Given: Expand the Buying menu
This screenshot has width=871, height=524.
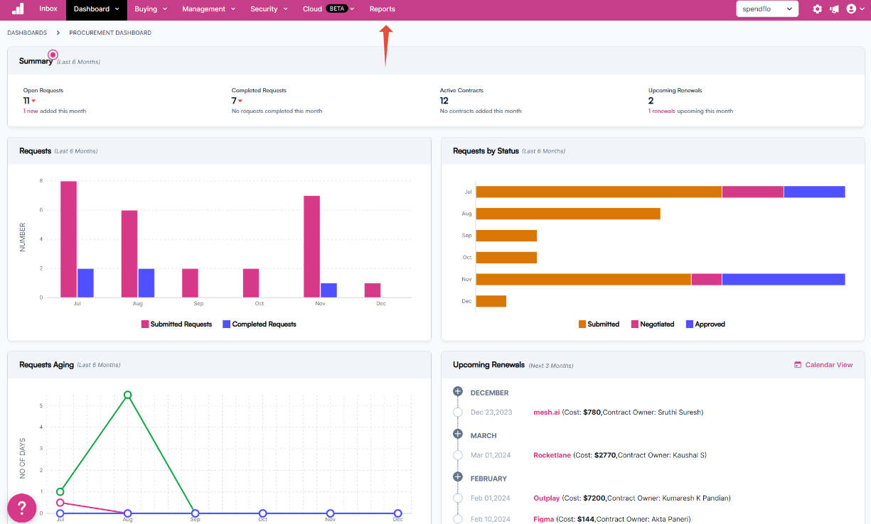Looking at the screenshot, I should [x=151, y=9].
